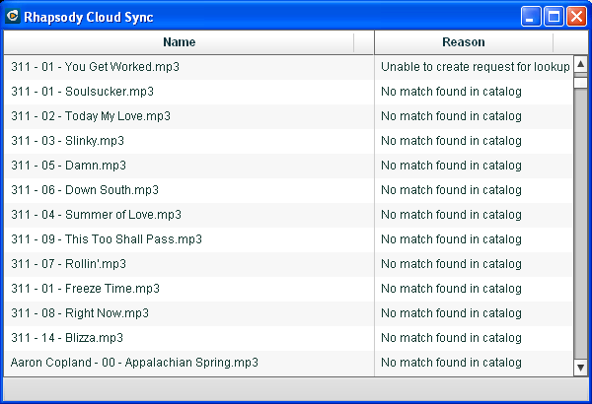
Task: Click the Rhapsody app icon in title bar
Action: coord(14,17)
